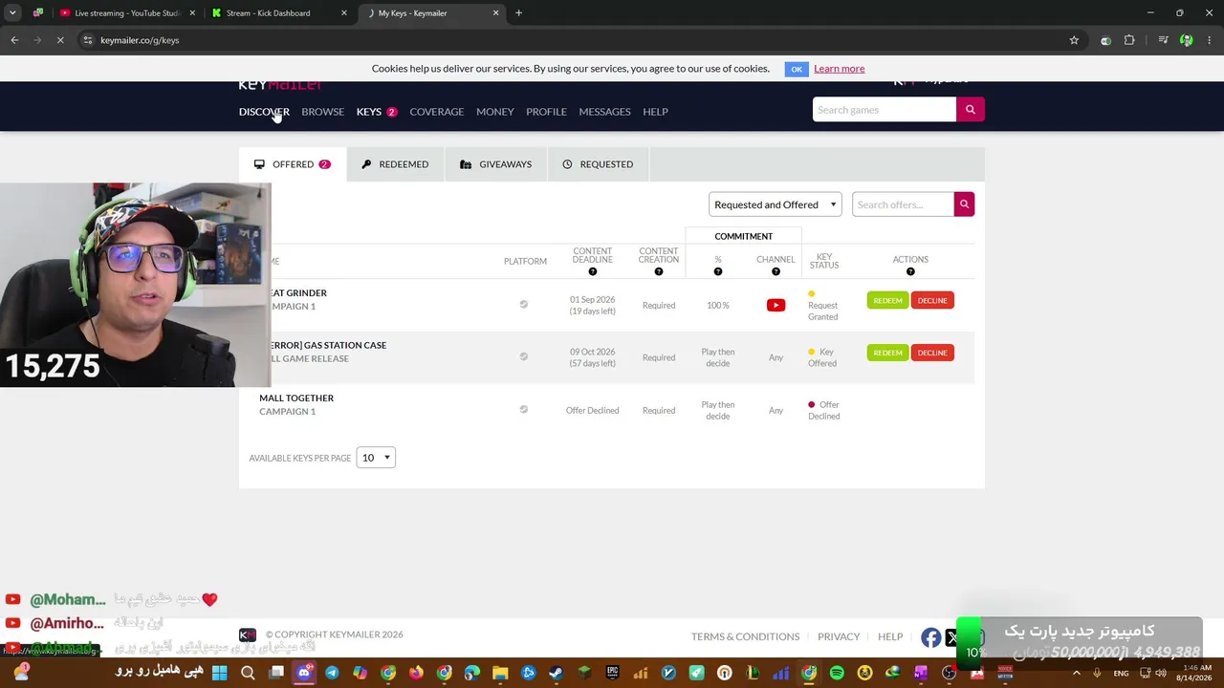
Task: Open the Keys menu item
Action: [x=369, y=112]
